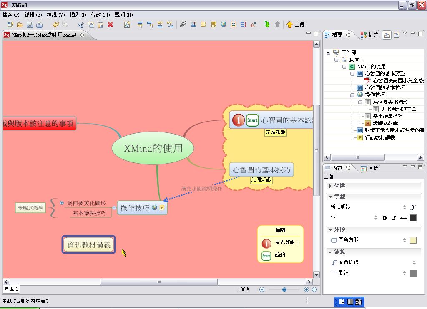Image resolution: width=427 pixels, height=309 pixels.
Task: Collapse the 連線 section
Action: pyautogui.click(x=330, y=252)
